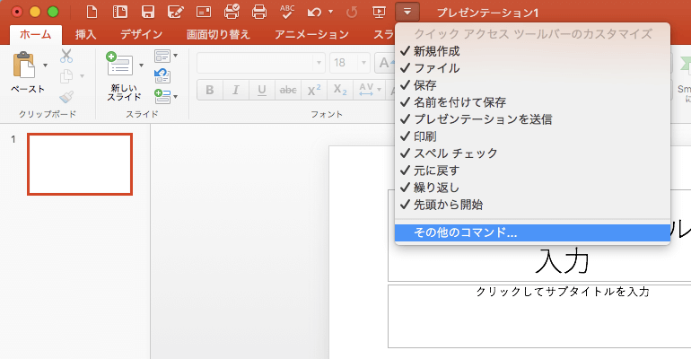Image resolution: width=691 pixels, height=359 pixels.
Task: Switch to the ホーム tab
Action: (35, 34)
